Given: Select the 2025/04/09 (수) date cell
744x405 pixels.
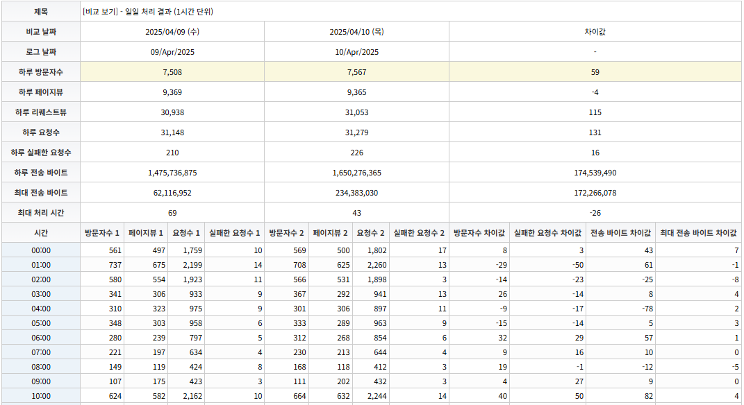Looking at the screenshot, I should click(x=172, y=32).
